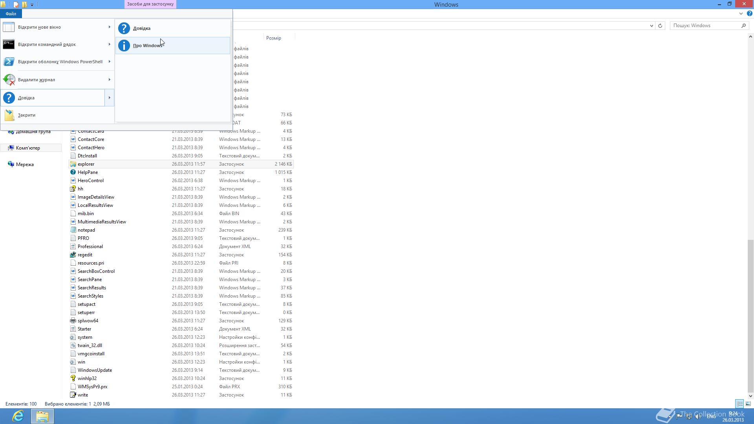The image size is (754, 424).
Task: Select the mib.bin file name
Action: tap(86, 214)
